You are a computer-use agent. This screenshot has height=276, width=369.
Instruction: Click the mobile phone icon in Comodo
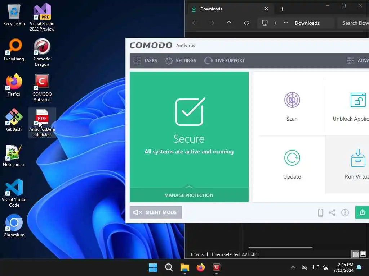pos(320,213)
